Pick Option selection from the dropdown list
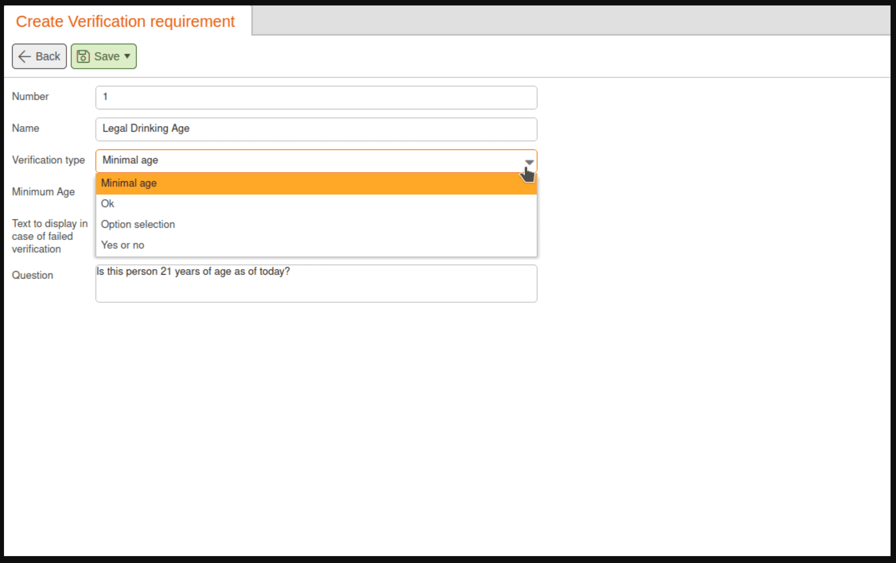The width and height of the screenshot is (896, 563). coord(316,224)
